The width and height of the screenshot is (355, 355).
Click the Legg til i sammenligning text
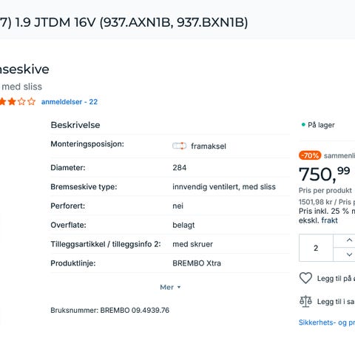pos(336,302)
